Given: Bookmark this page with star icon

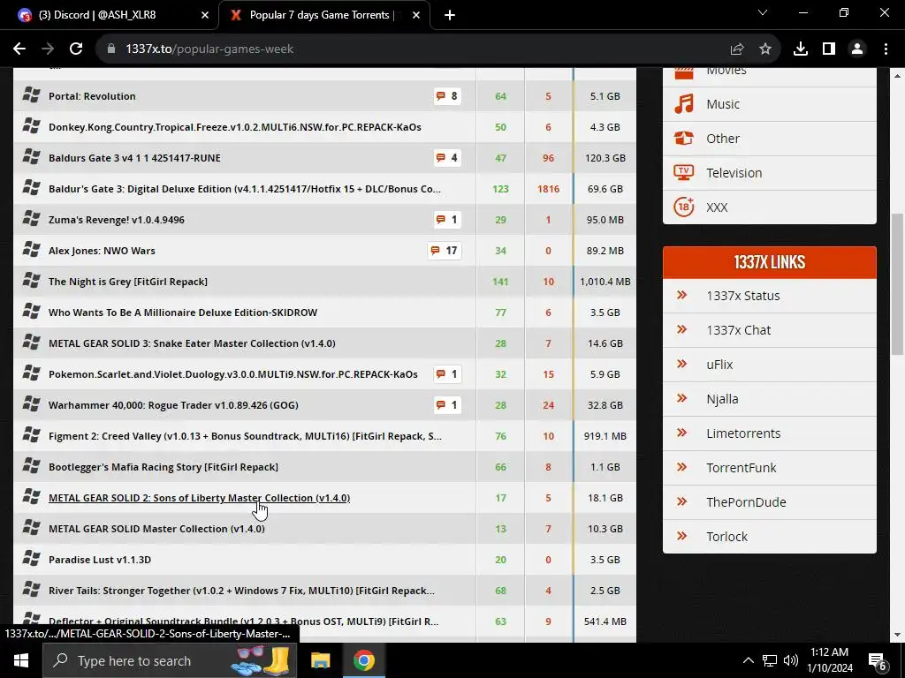Looking at the screenshot, I should coord(765,49).
